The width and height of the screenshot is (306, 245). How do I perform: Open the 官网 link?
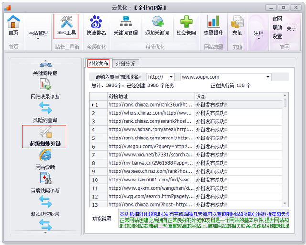tap(277, 19)
